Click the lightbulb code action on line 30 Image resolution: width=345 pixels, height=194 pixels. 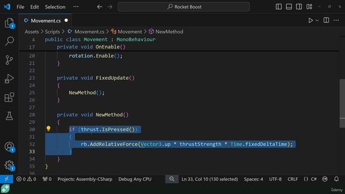tap(49, 129)
